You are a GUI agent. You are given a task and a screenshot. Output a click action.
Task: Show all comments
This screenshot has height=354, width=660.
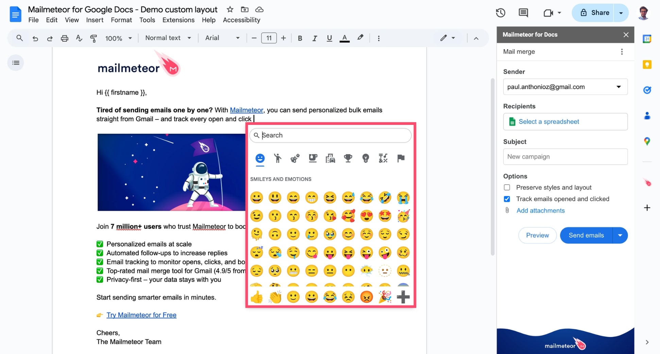point(523,13)
